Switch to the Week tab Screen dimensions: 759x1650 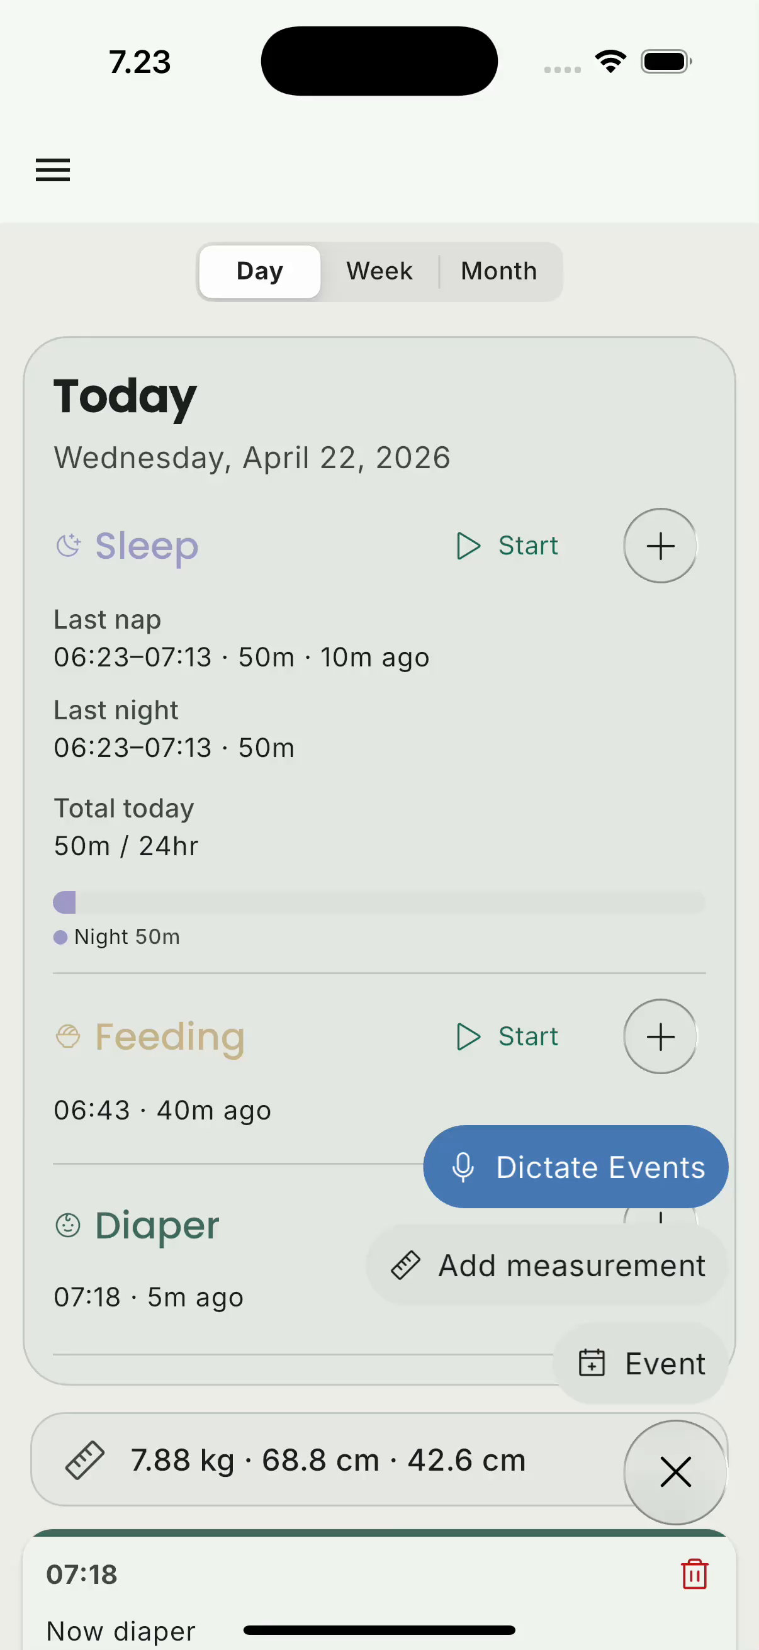[x=379, y=272]
